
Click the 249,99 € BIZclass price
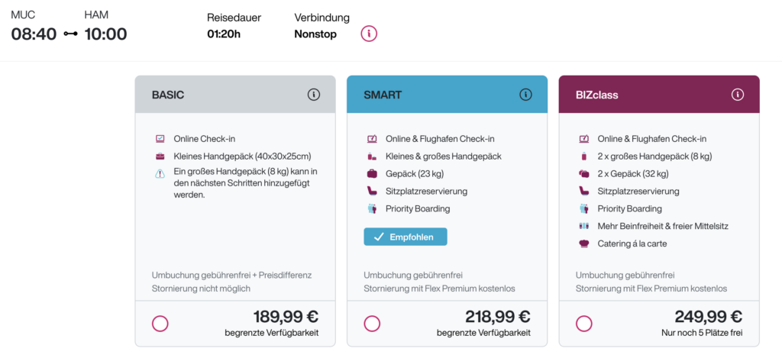708,317
